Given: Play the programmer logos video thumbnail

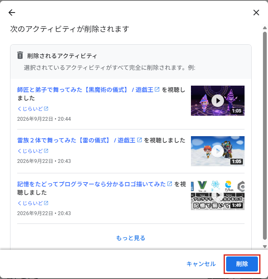Looking at the screenshot, I should click(x=218, y=195).
